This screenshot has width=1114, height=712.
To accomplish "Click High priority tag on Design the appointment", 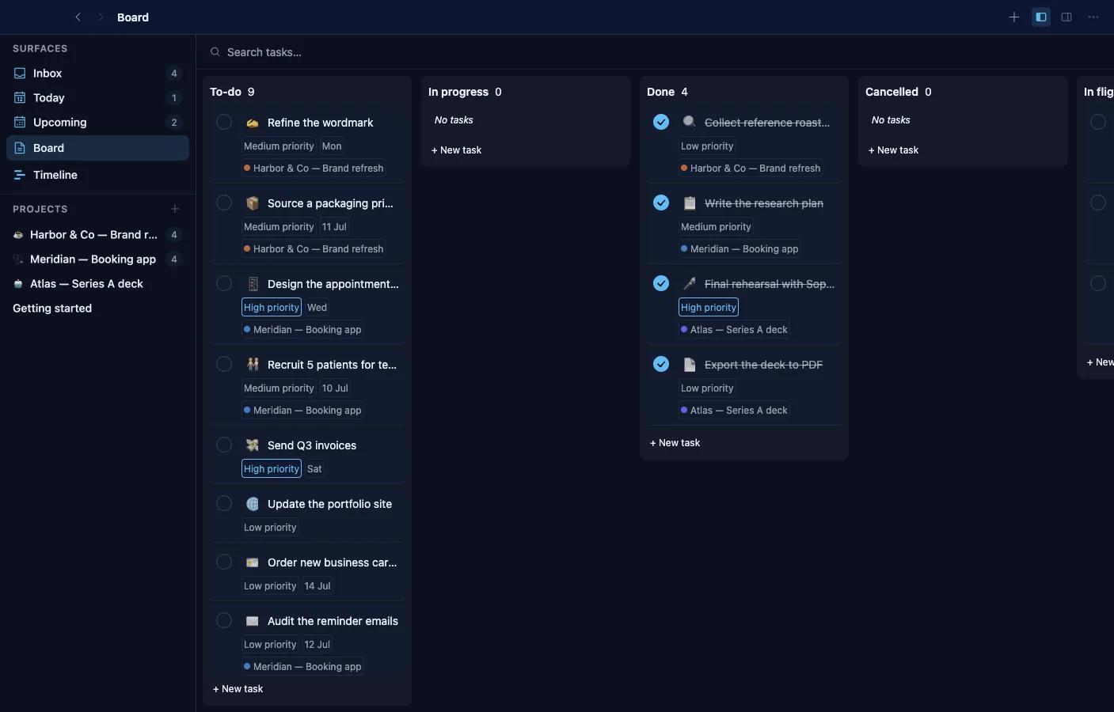I will (x=272, y=307).
